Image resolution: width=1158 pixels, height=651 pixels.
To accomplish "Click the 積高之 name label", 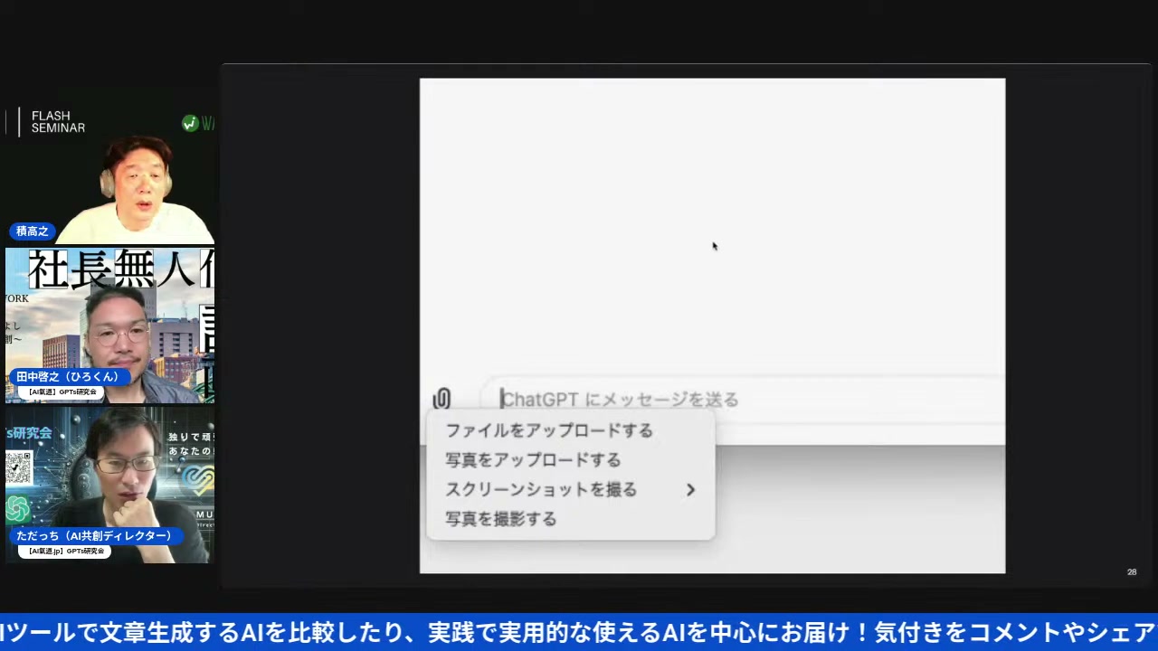I will 32,231.
